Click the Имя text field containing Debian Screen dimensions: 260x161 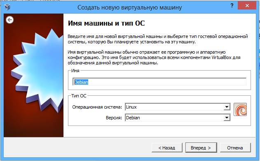159,82
